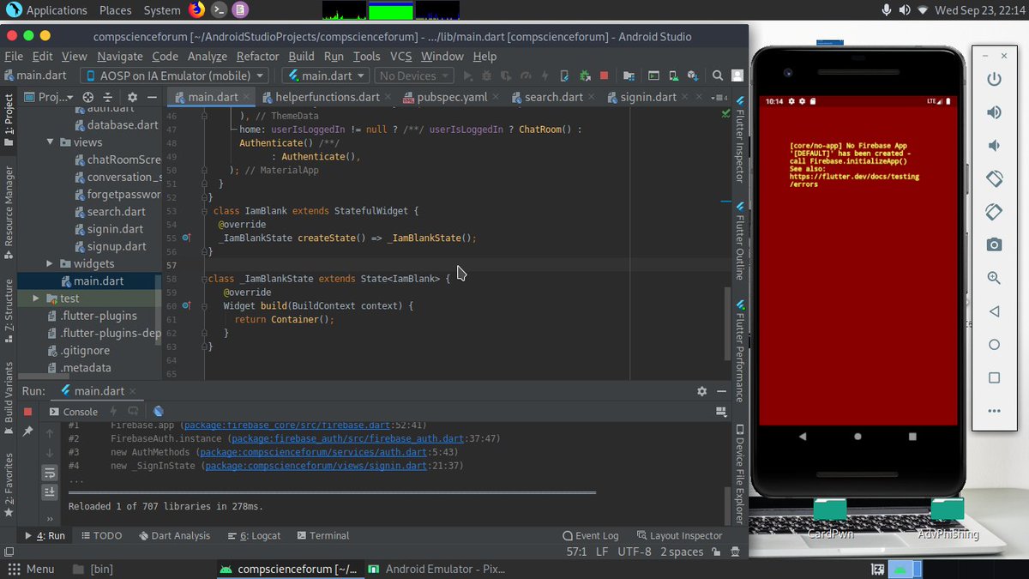The image size is (1029, 579).
Task: Open the Analyze menu
Action: [x=207, y=56]
